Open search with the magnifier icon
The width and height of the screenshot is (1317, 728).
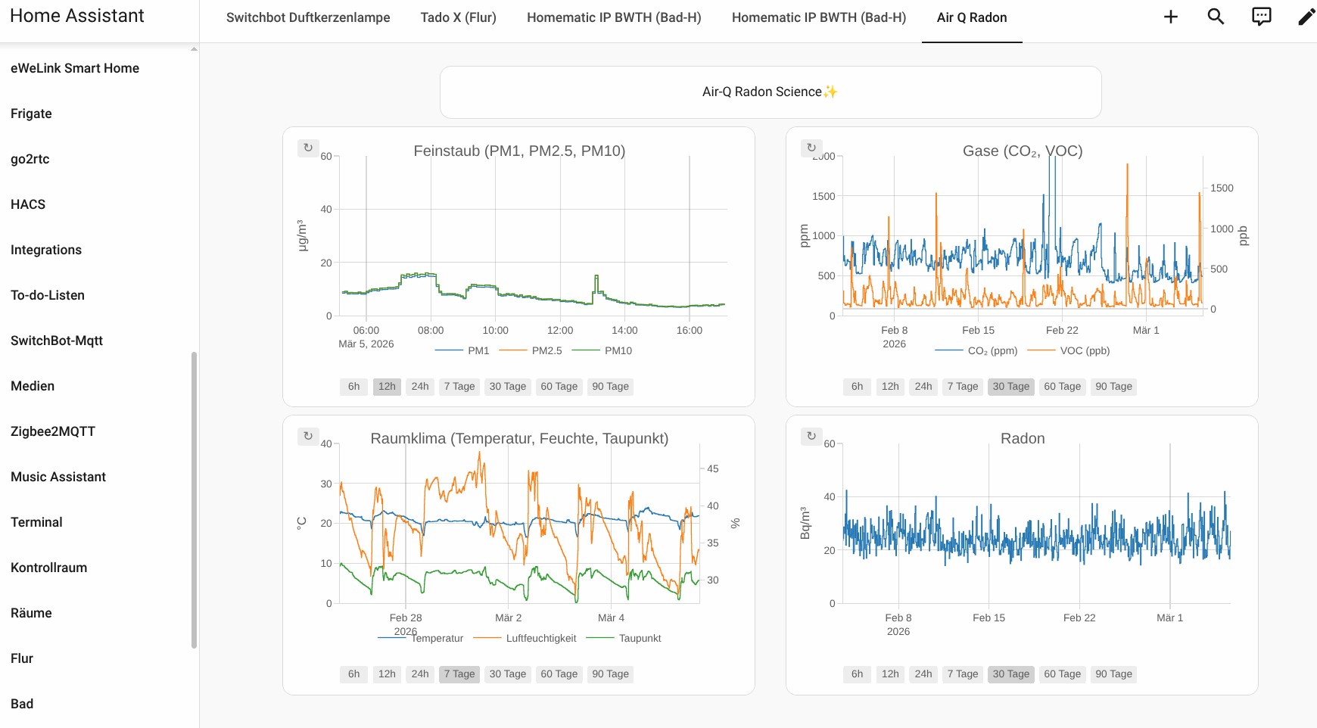tap(1216, 17)
